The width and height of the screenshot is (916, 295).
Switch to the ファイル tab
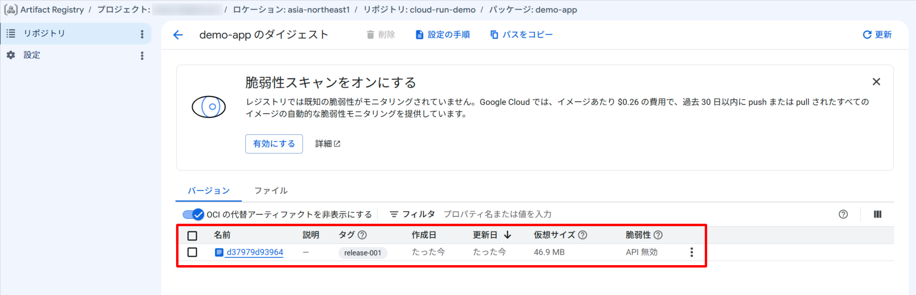point(271,191)
